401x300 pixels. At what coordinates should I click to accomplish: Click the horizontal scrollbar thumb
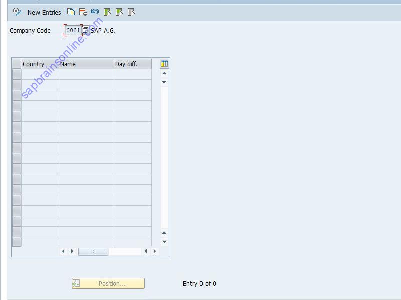(x=93, y=252)
